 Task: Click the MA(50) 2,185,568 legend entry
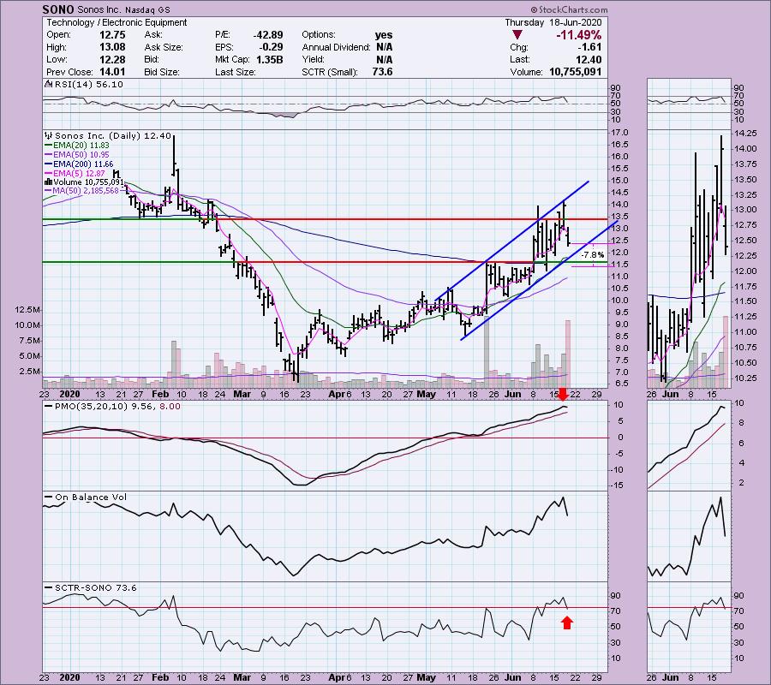click(81, 191)
